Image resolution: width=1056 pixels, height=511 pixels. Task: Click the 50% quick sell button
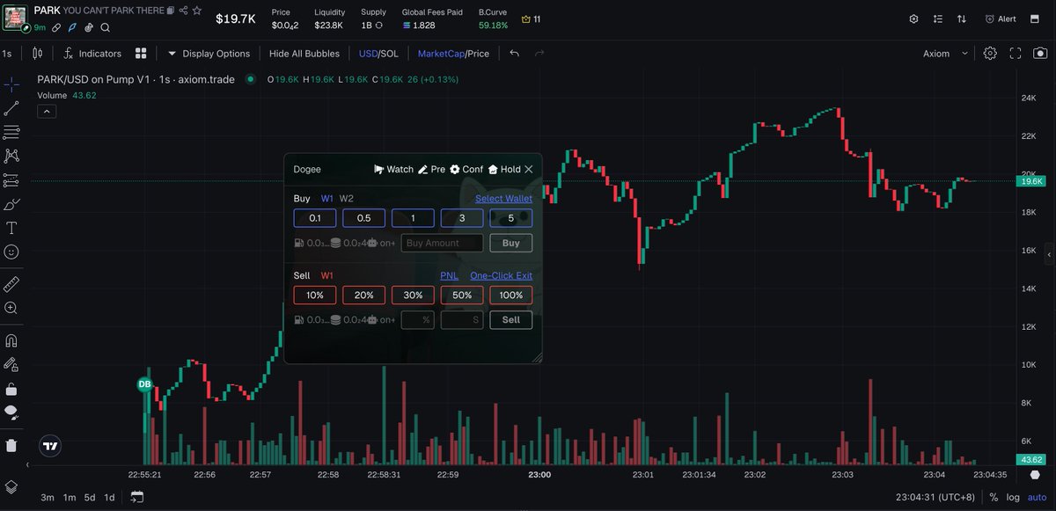462,295
